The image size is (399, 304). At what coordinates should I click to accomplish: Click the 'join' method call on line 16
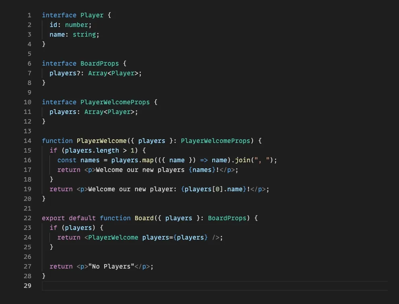243,160
